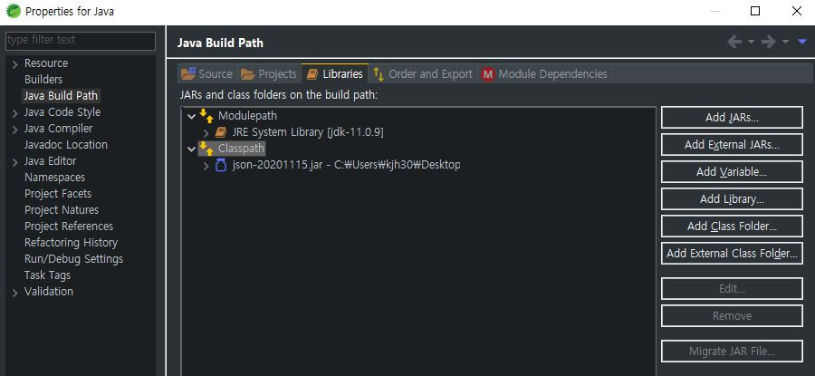Screen dimensions: 815x376
Task: Collapse the Modulepath node
Action: pos(192,116)
